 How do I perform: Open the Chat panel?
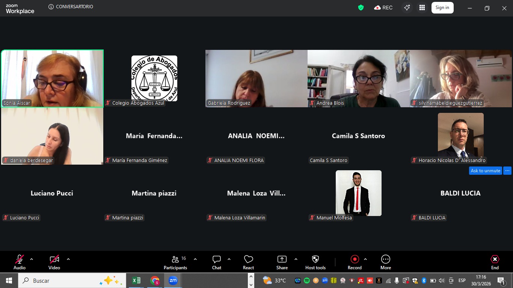click(x=217, y=262)
